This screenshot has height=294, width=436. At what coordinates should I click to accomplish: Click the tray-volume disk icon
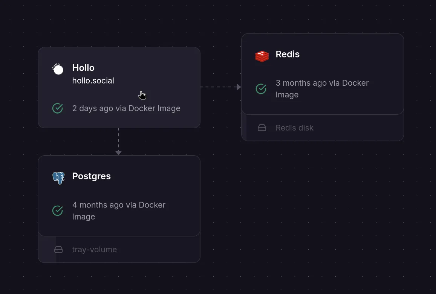pos(58,250)
